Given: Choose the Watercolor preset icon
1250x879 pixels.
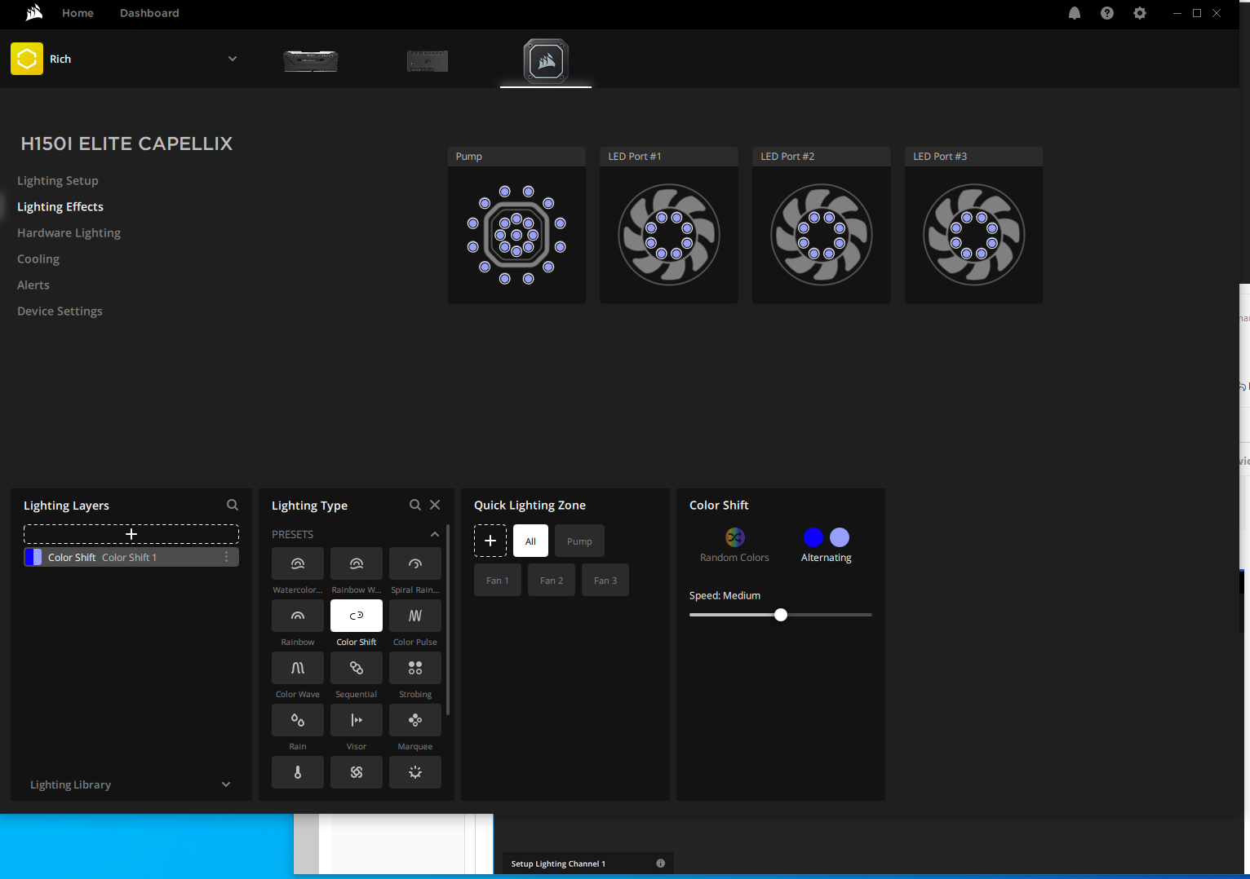Looking at the screenshot, I should pos(298,563).
